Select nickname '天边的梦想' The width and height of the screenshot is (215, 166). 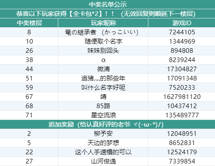tap(103, 143)
